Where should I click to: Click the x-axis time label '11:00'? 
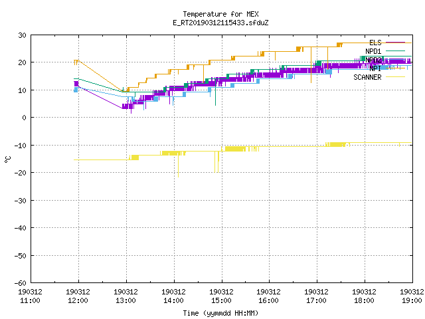31,300
